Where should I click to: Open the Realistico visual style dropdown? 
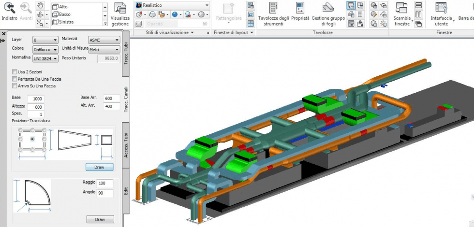pos(172,5)
